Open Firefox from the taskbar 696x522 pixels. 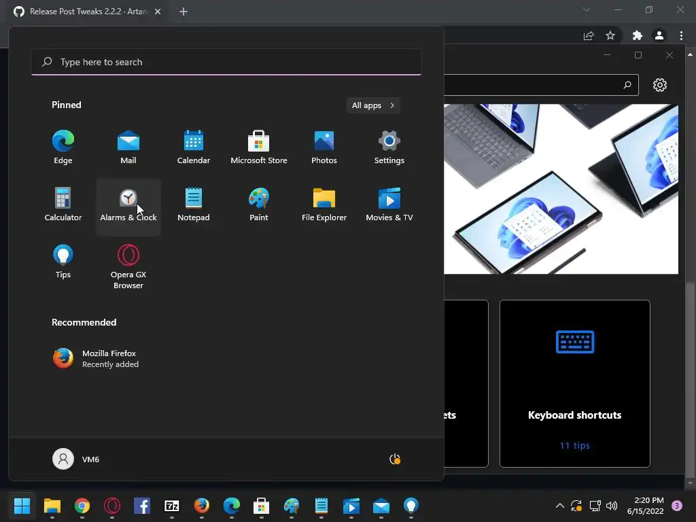coord(201,506)
